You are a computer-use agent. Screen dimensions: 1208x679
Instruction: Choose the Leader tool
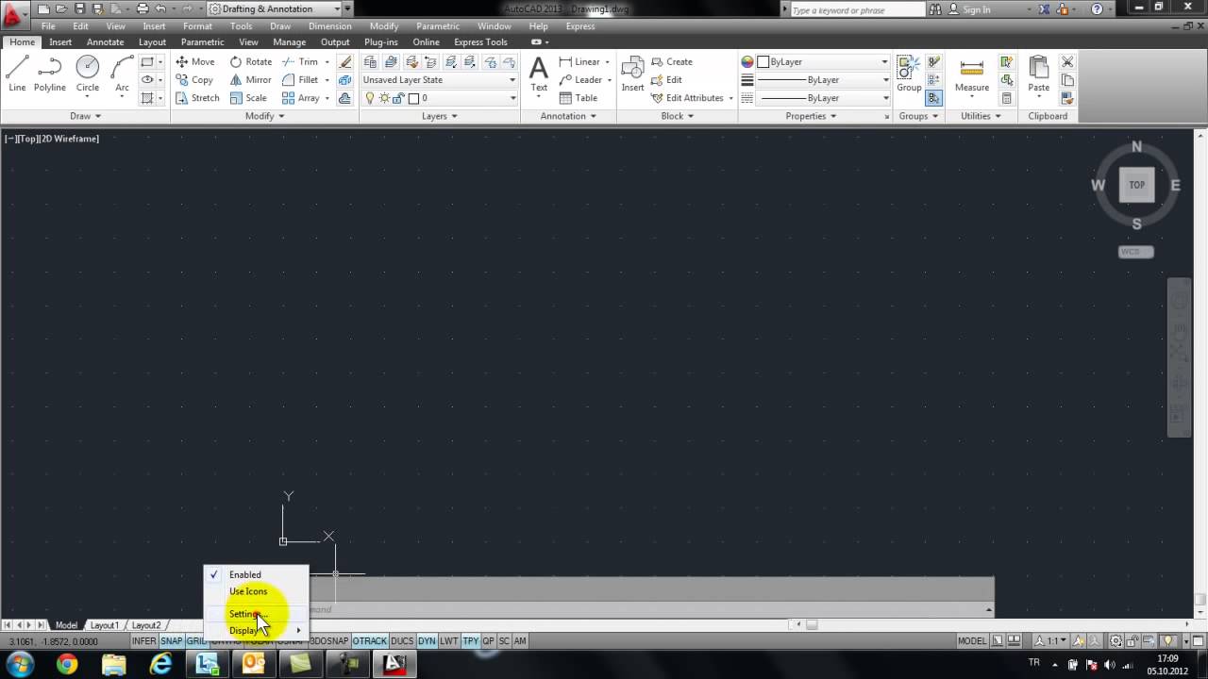(580, 80)
